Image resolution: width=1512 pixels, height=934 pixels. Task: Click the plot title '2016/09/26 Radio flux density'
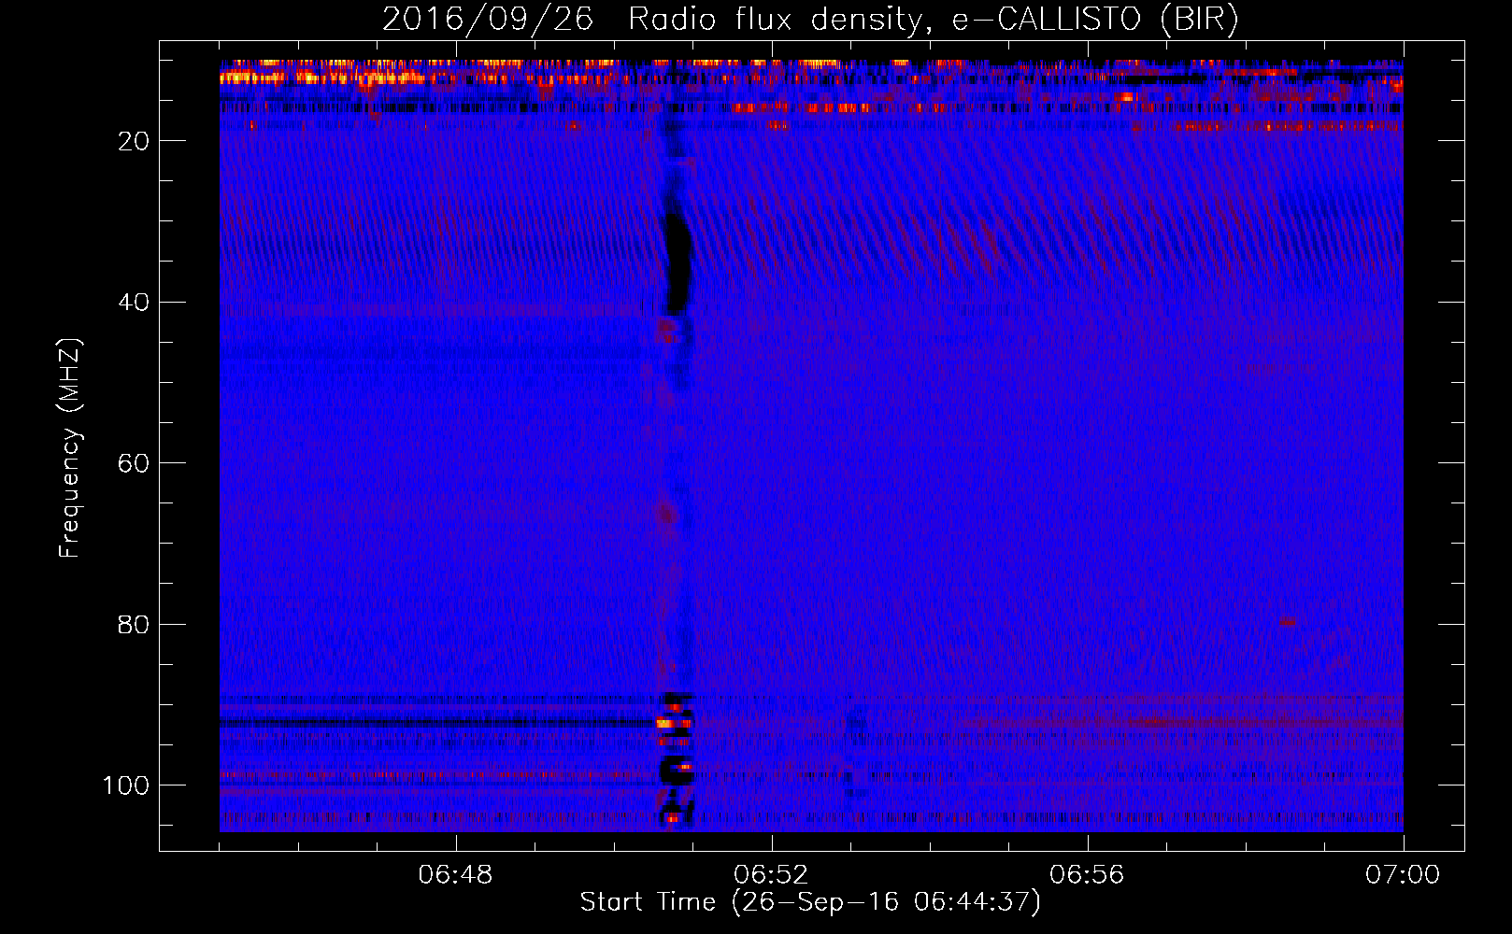coord(810,19)
